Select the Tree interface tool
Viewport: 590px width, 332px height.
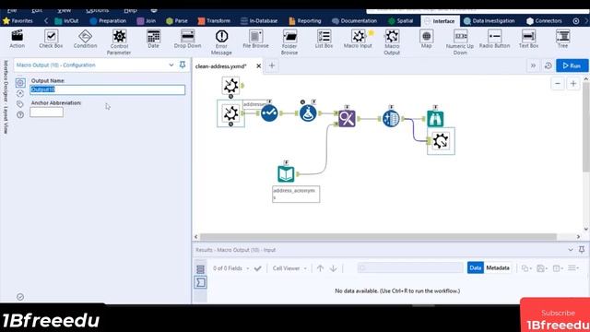pyautogui.click(x=563, y=39)
